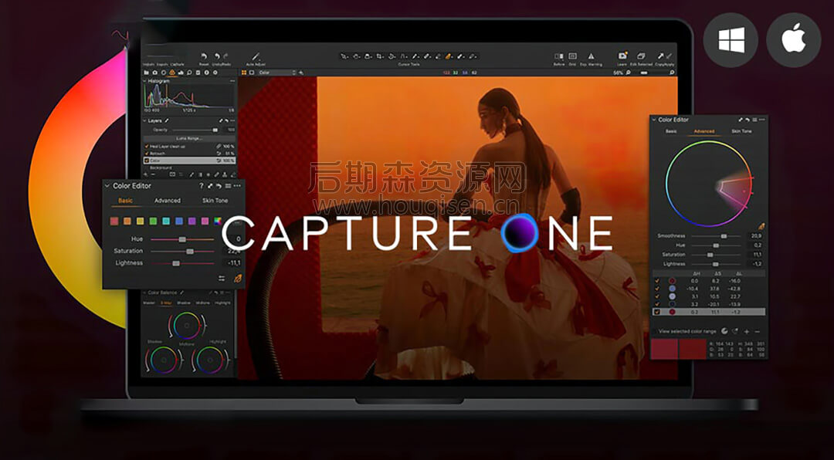Toggle the color row with 3.2, -20.1
The height and width of the screenshot is (460, 834).
point(657,304)
